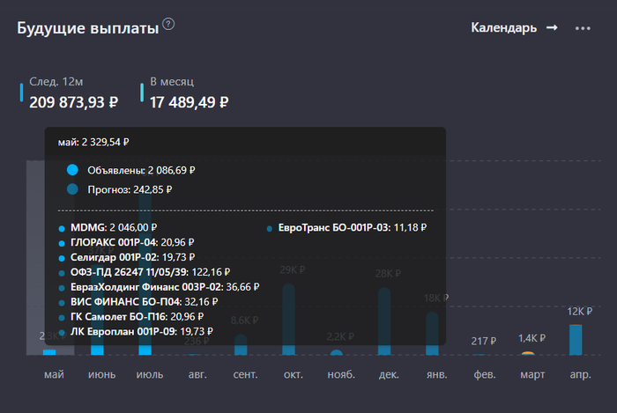Image resolution: width=617 pixels, height=413 pixels.
Task: Select the май month label
Action: (54, 375)
